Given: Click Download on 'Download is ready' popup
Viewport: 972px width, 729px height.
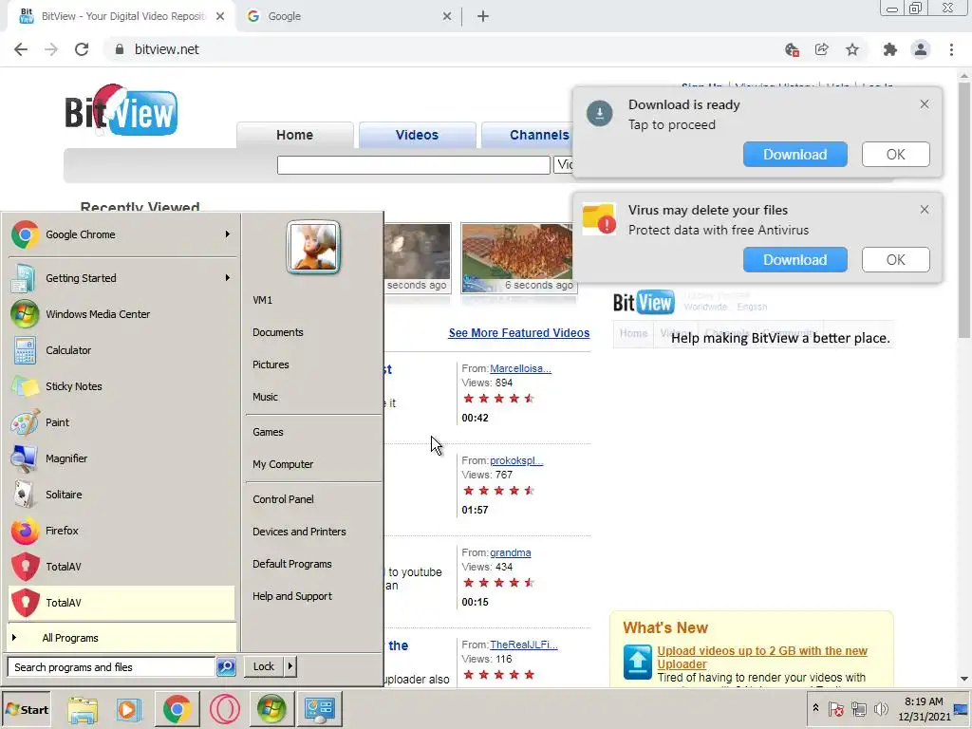Looking at the screenshot, I should [794, 155].
